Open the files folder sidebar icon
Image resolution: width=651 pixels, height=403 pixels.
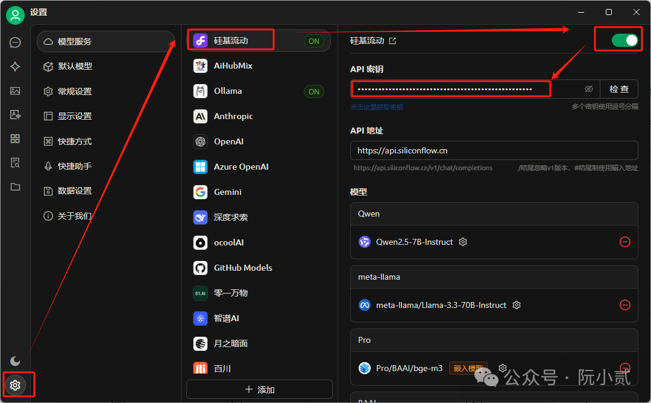pos(15,187)
